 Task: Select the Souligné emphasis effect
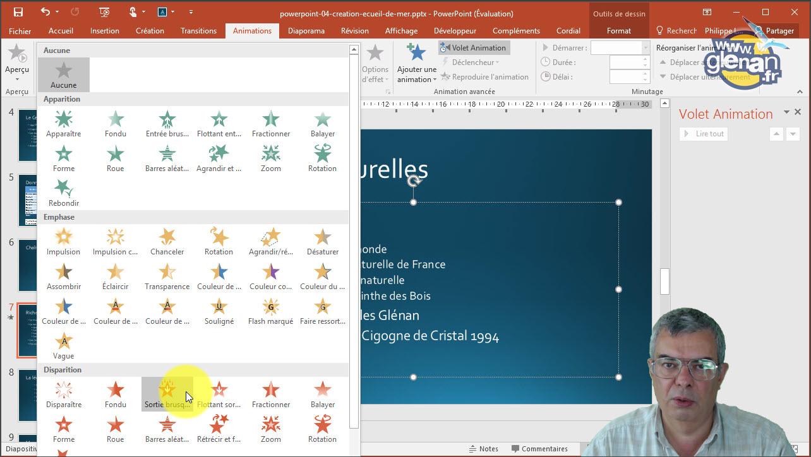point(219,311)
